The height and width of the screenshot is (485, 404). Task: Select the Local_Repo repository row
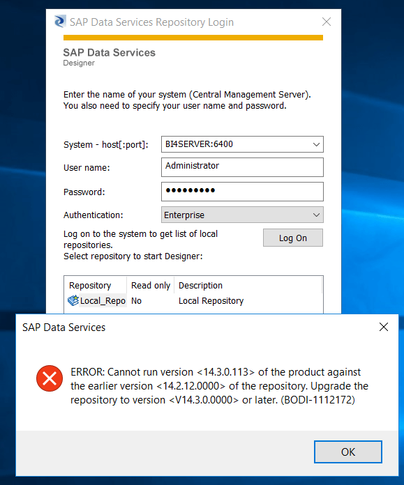pyautogui.click(x=193, y=300)
